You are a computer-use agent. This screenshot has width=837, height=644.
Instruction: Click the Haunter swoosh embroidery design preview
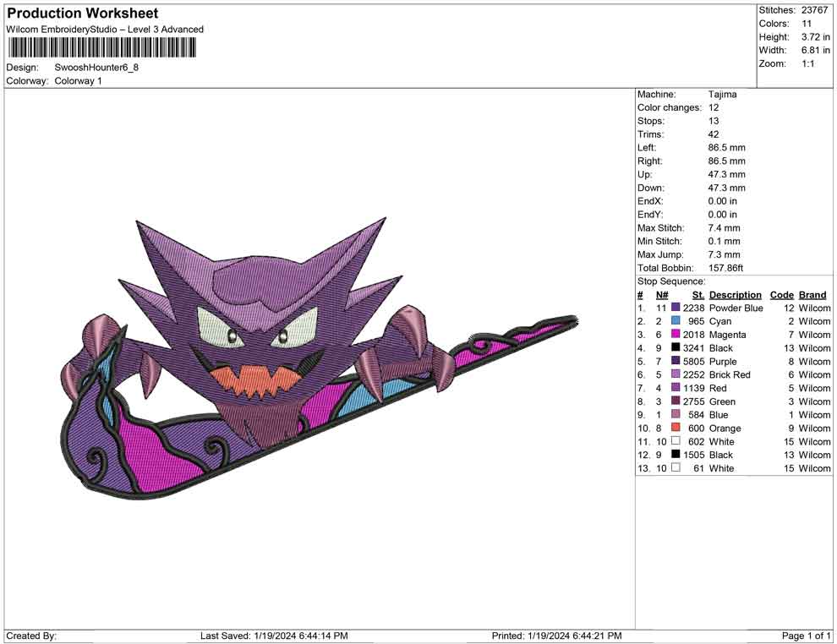[320, 358]
